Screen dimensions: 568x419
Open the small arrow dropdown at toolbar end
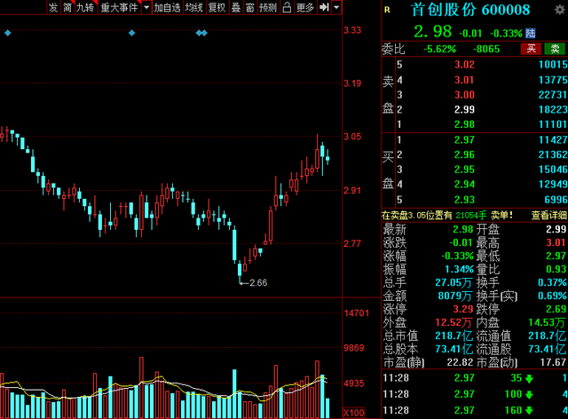coord(339,8)
